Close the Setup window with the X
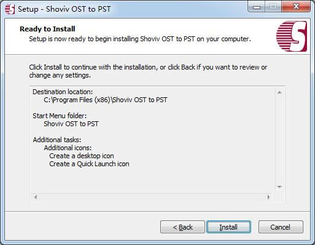The image size is (315, 245). tap(296, 7)
